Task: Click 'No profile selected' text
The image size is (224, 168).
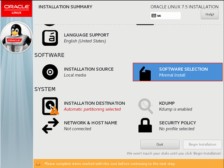Action: [177, 129]
